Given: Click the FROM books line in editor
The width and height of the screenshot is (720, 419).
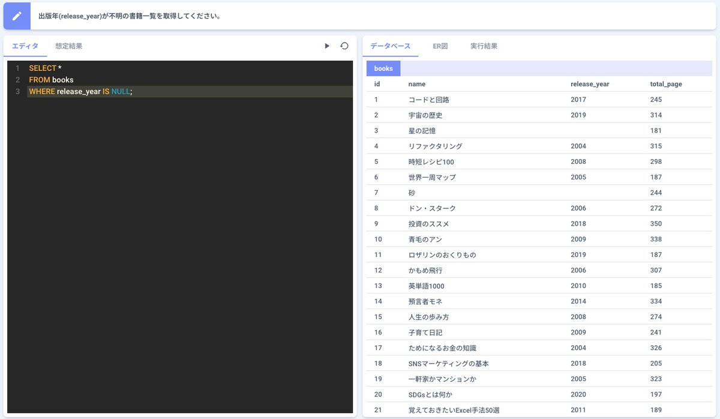Looking at the screenshot, I should point(51,80).
